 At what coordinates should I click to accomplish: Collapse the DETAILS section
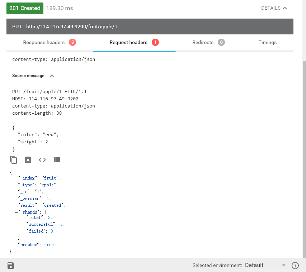pyautogui.click(x=274, y=8)
